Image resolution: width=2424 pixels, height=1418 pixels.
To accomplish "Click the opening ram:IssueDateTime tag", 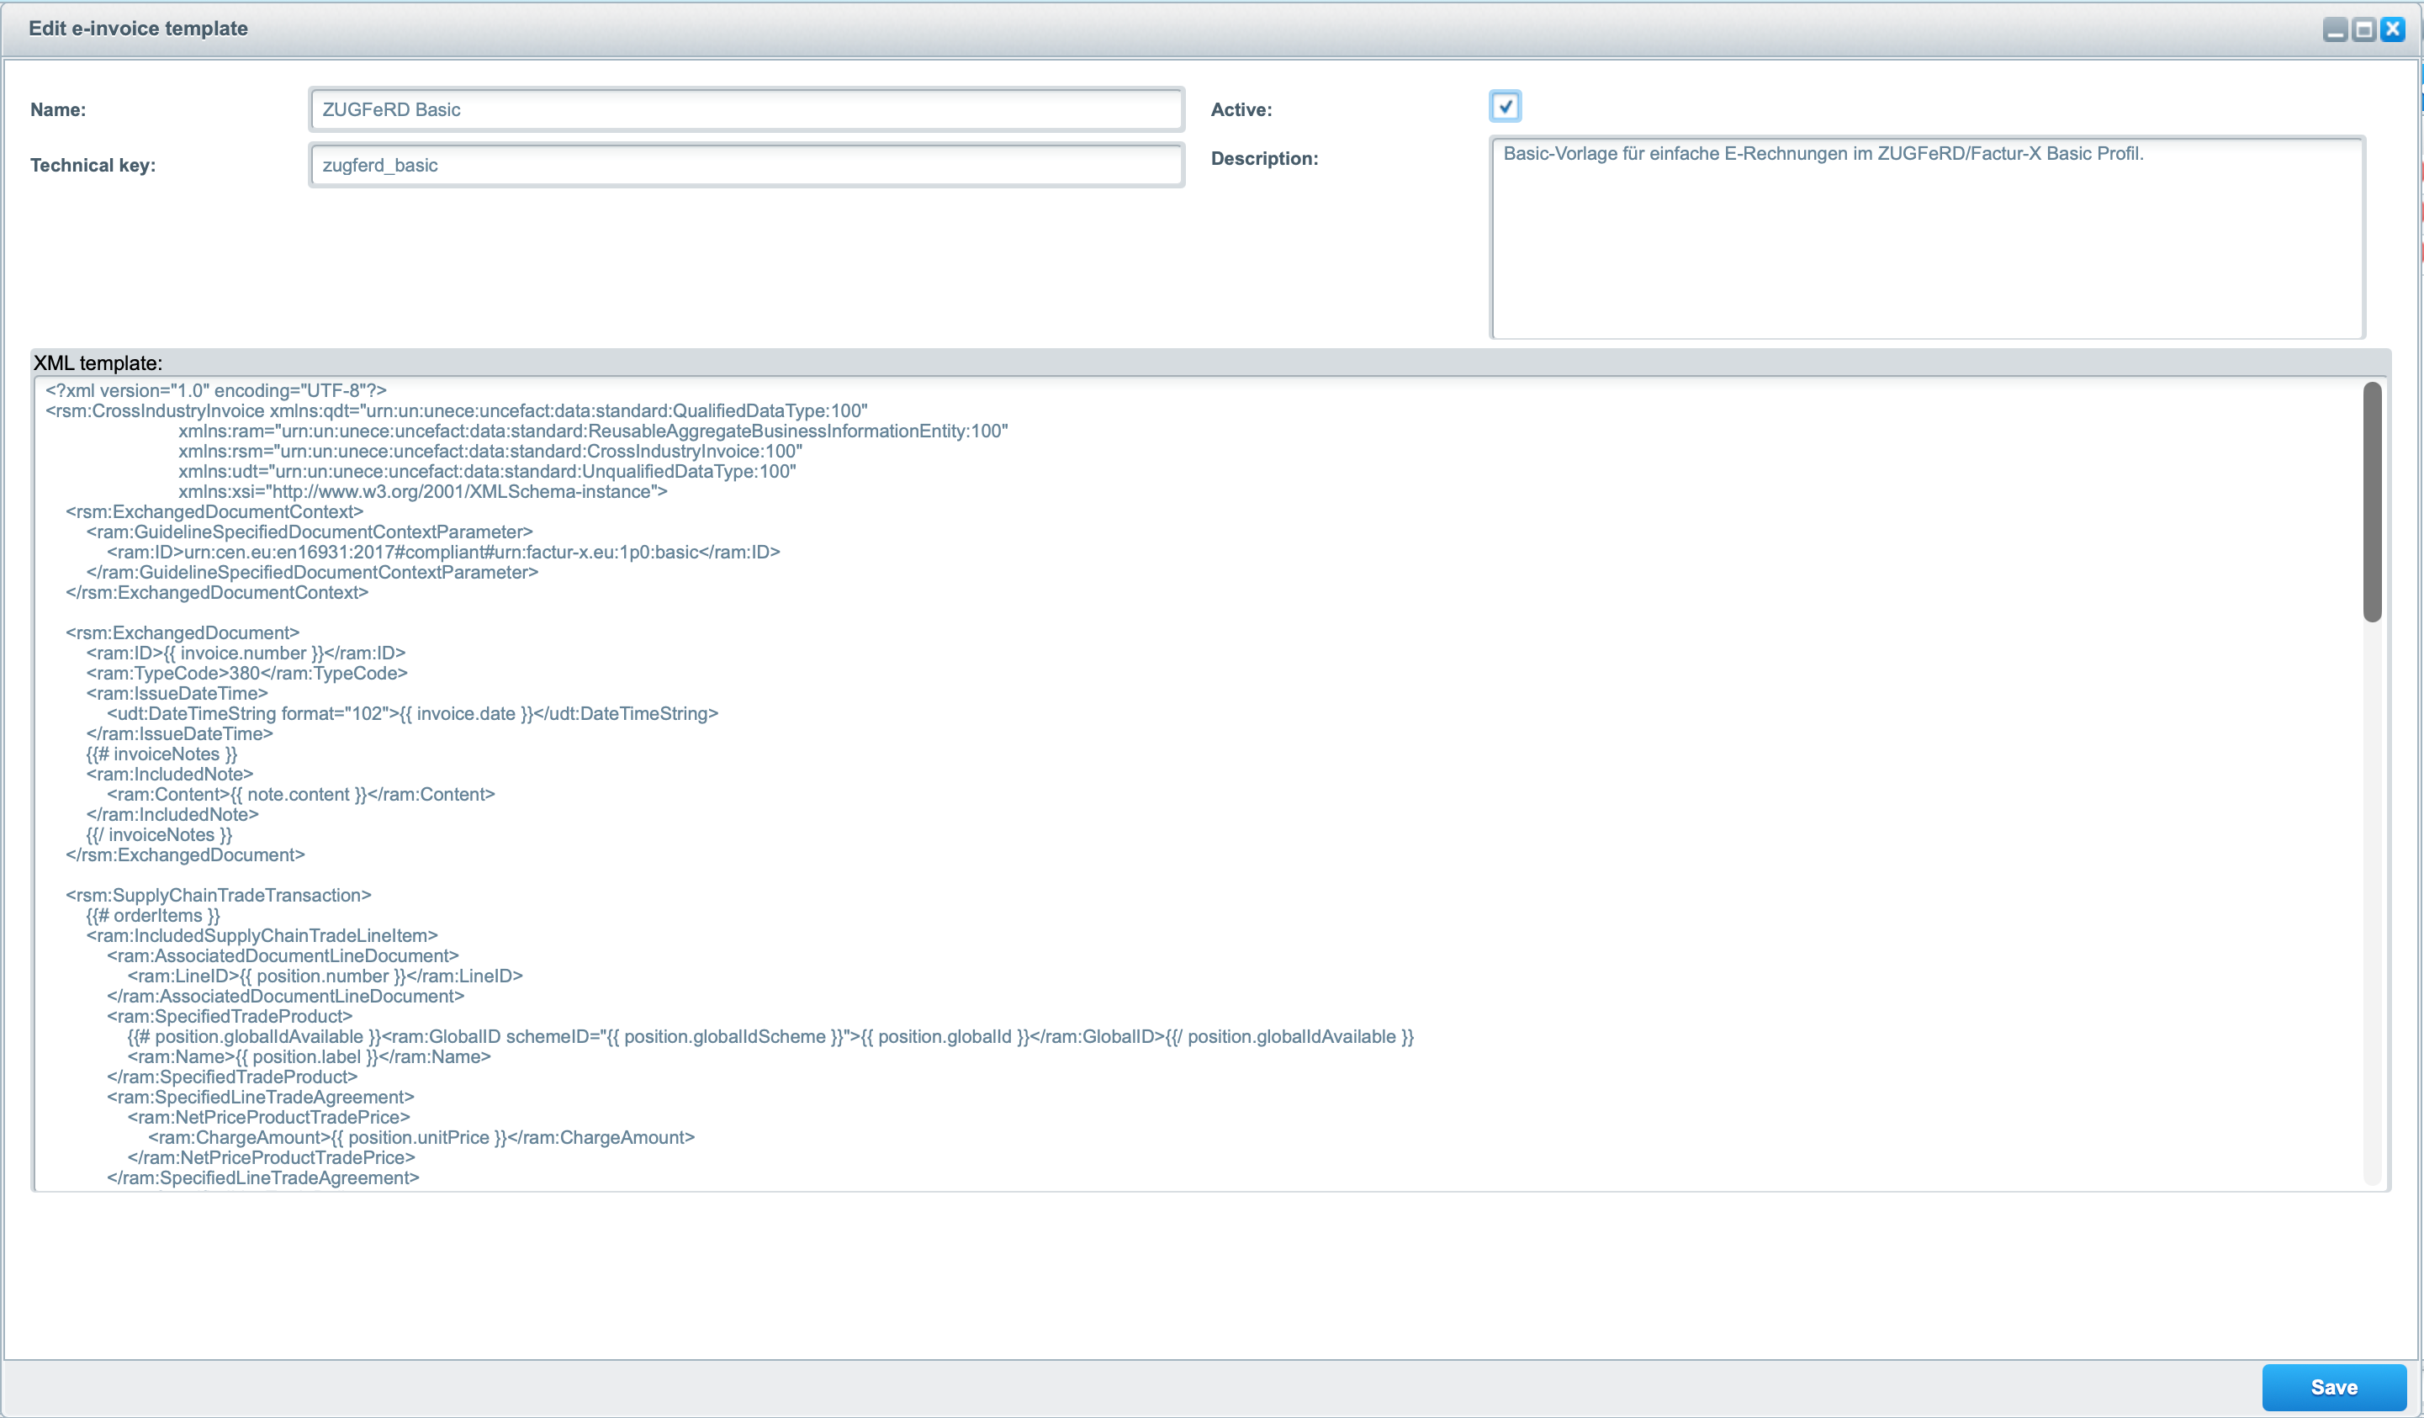I will click(x=177, y=694).
